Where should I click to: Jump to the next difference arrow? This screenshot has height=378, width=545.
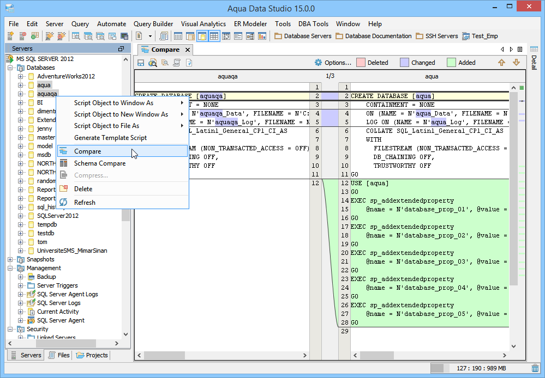tap(516, 63)
